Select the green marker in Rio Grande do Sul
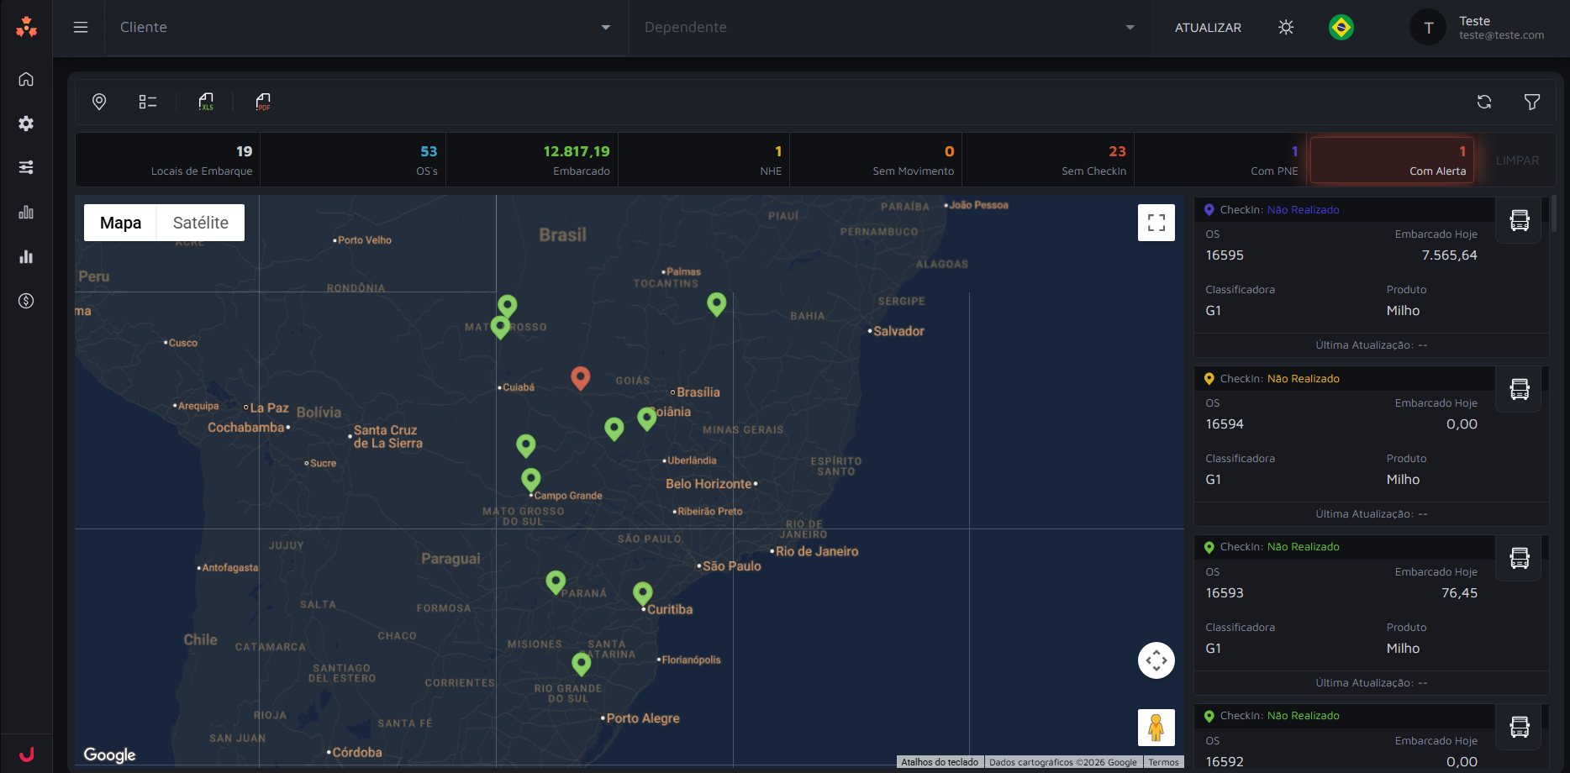The height and width of the screenshot is (773, 1570). [x=581, y=665]
